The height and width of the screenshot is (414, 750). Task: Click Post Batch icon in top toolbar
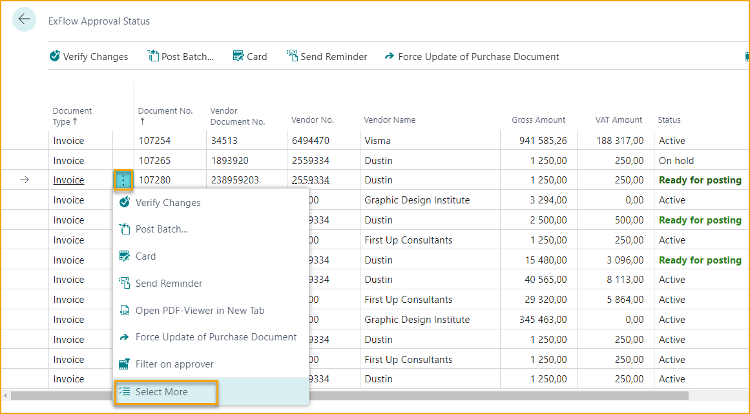153,56
